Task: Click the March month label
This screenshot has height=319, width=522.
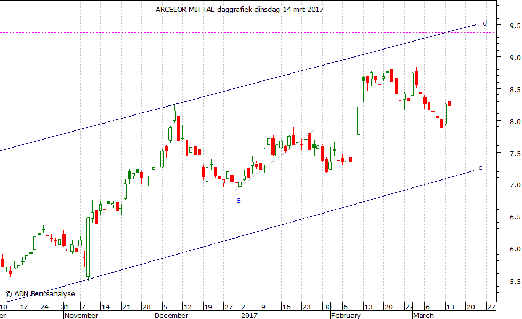Action: (423, 315)
